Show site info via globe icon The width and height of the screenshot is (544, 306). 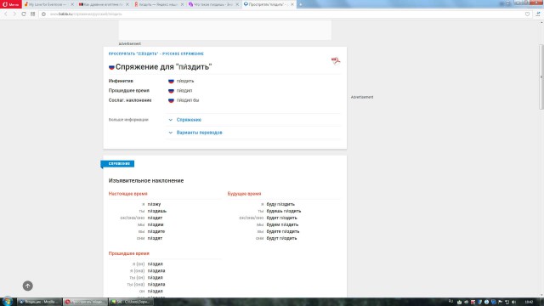pyautogui.click(x=43, y=14)
